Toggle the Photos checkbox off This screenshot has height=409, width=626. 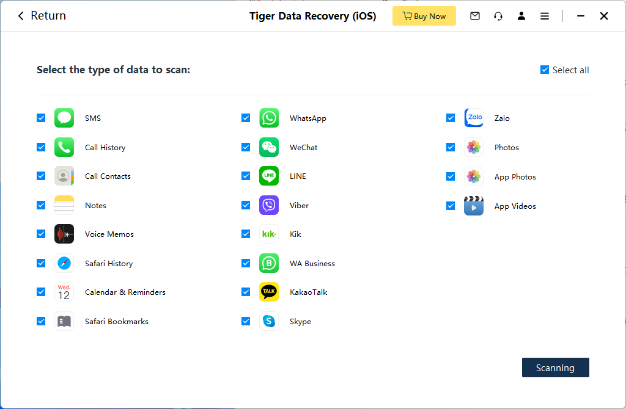coord(451,147)
